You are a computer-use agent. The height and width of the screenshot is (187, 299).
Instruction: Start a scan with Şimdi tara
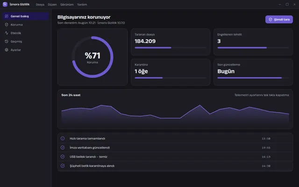[279, 20]
